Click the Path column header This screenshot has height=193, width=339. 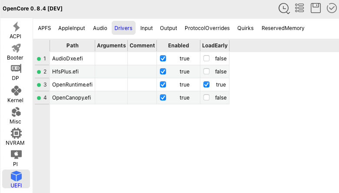click(x=73, y=46)
